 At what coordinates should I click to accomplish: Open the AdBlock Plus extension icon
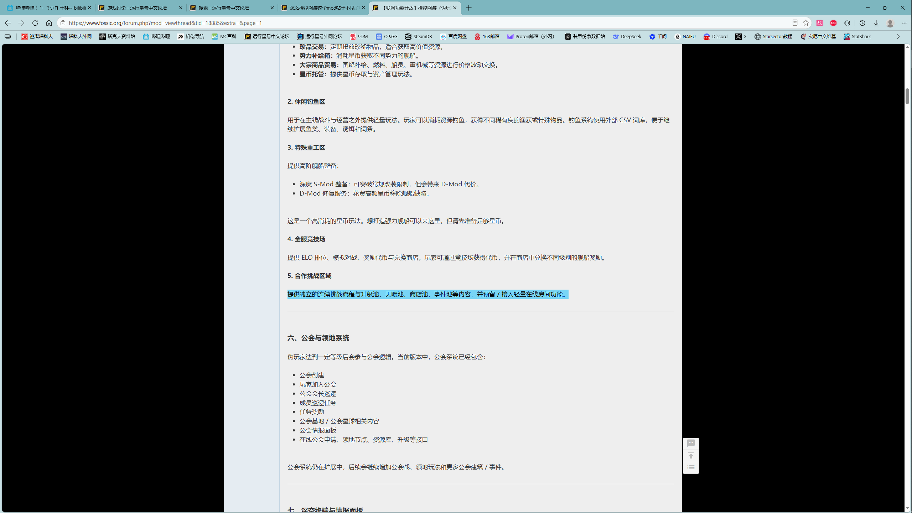(833, 23)
